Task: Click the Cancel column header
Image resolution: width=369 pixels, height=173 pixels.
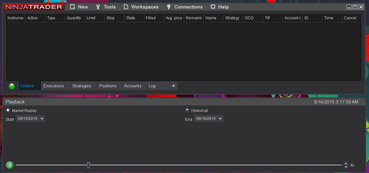Action: pyautogui.click(x=352, y=18)
